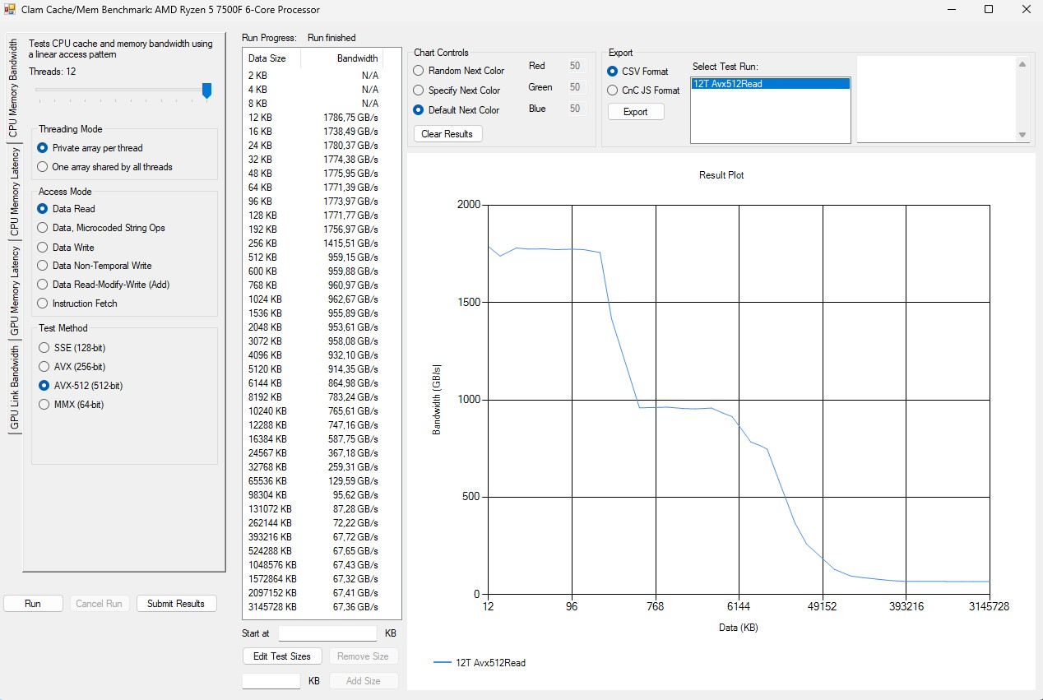Screen dimensions: 1043x700
Task: Enable Default Next Color option
Action: 457,110
